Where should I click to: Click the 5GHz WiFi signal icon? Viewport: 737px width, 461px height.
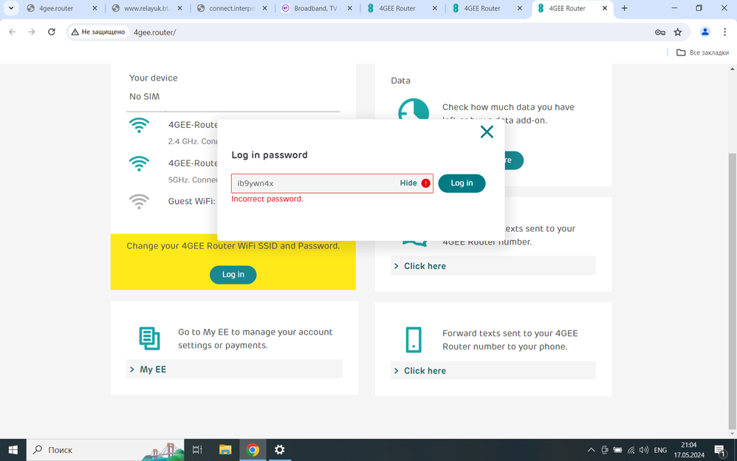point(139,164)
